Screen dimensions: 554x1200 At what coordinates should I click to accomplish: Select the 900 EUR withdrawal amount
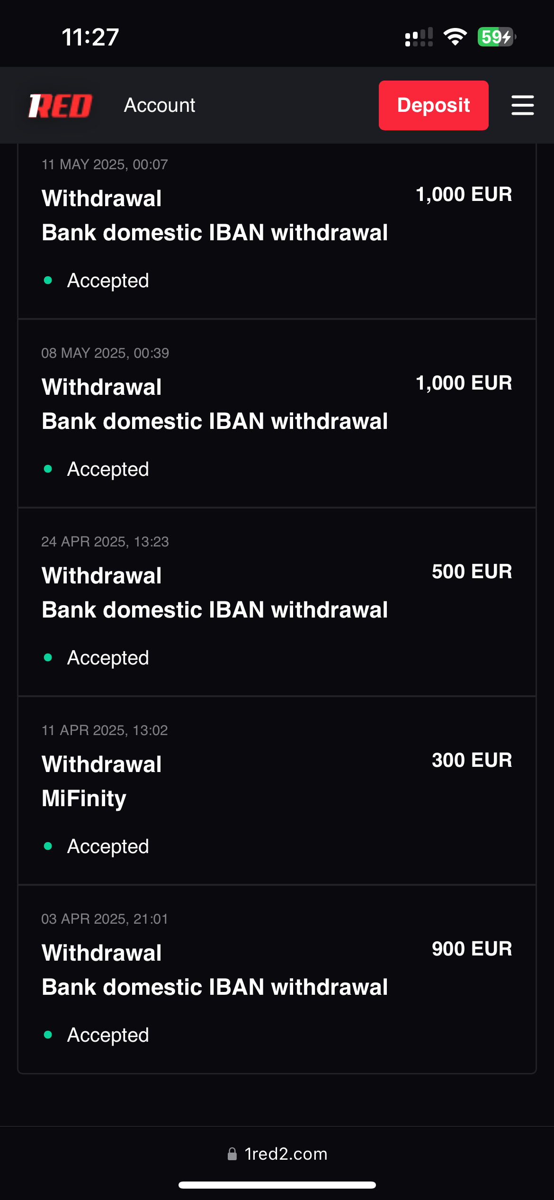tap(472, 949)
